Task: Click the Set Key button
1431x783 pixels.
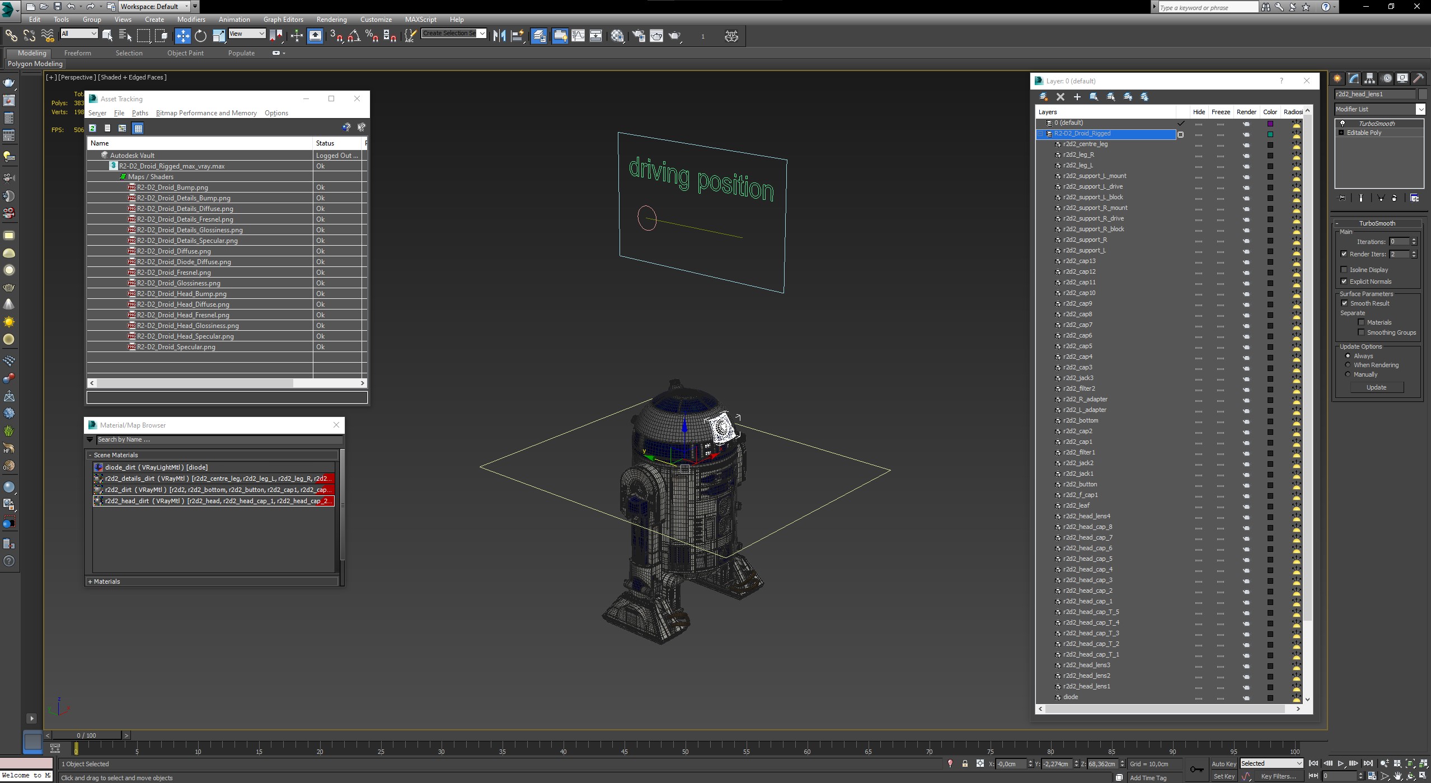Action: [x=1224, y=776]
